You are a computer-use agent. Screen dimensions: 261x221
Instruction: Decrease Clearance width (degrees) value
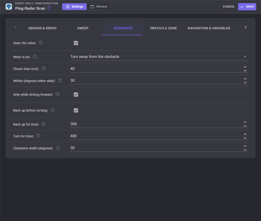(245, 150)
